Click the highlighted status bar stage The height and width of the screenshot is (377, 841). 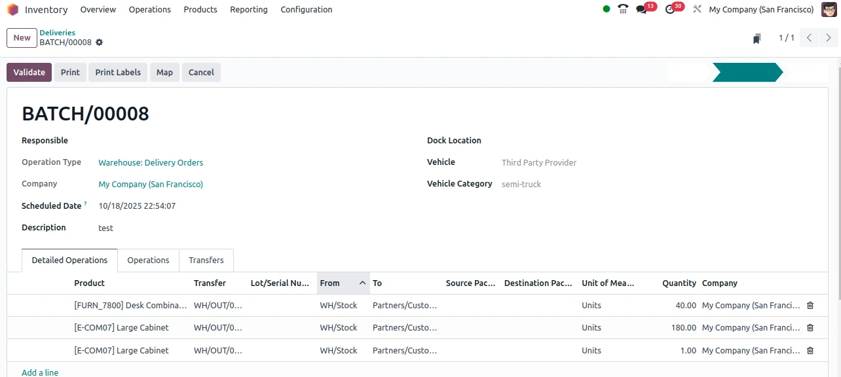click(747, 73)
